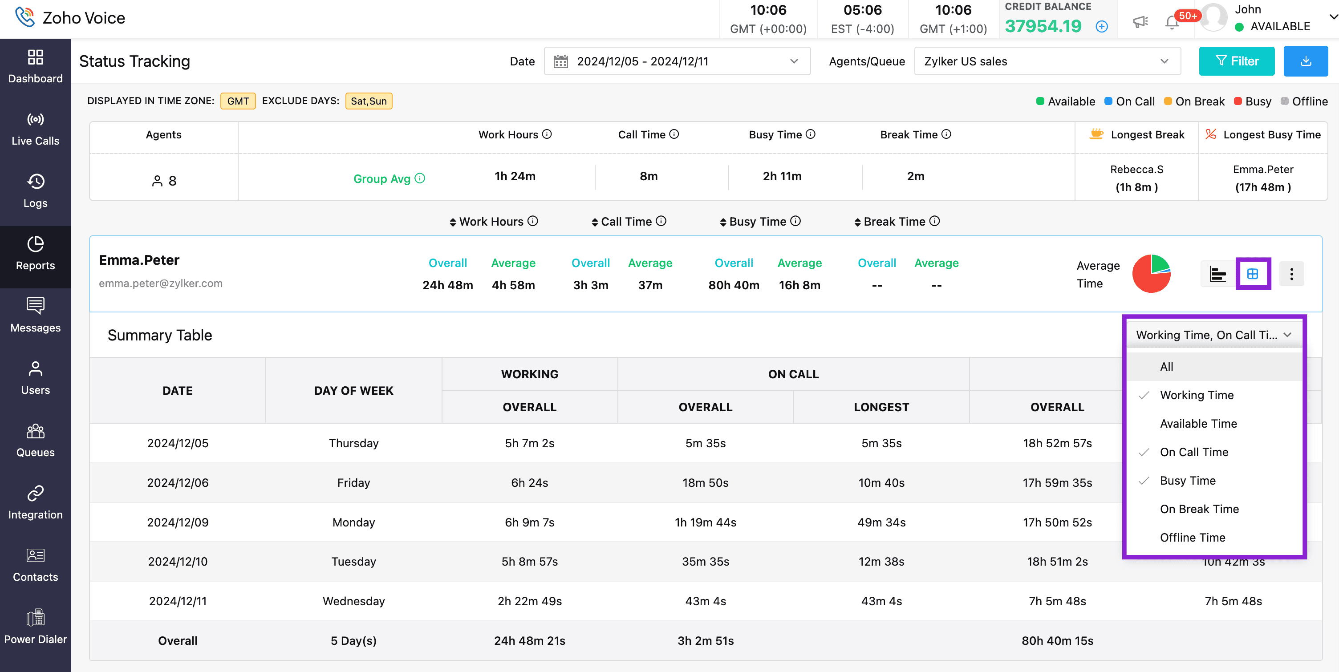Click the Filter button
Screen dimensions: 1339x672
click(x=1236, y=61)
